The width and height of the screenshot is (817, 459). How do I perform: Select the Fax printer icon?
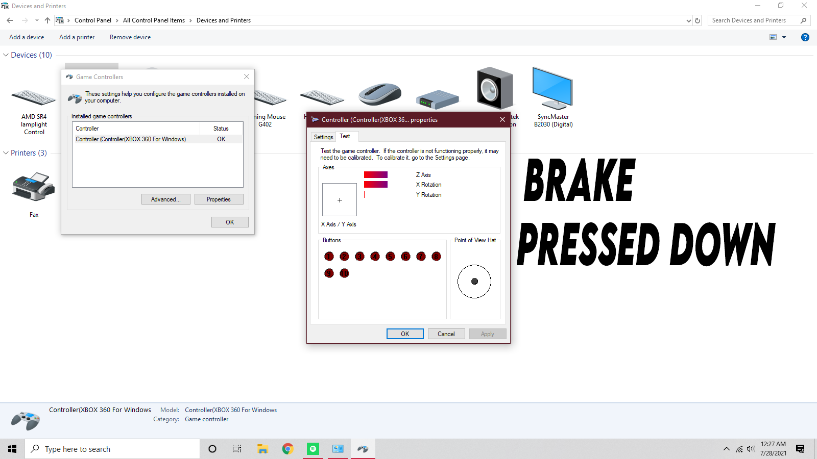pyautogui.click(x=34, y=187)
